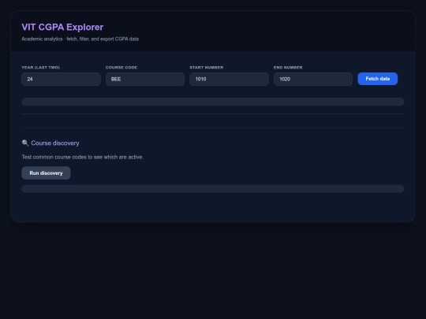The image size is (426, 319).
Task: Select the Course Code input showing BEE
Action: point(145,79)
